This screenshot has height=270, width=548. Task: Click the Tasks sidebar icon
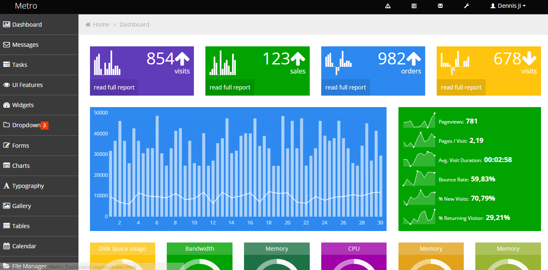[7, 64]
